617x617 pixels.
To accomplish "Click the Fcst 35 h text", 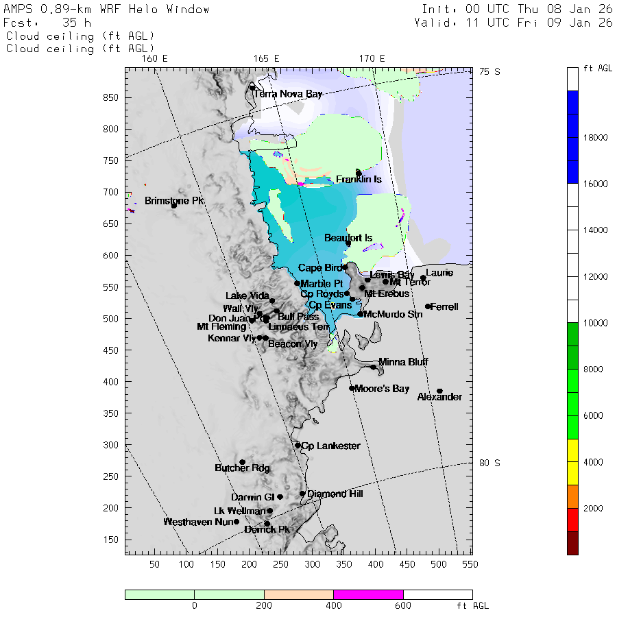I will (x=47, y=23).
